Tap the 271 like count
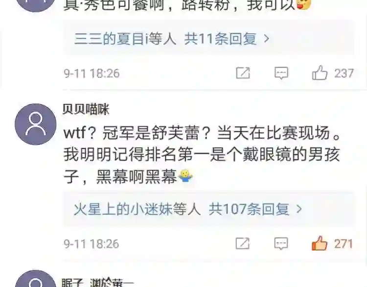Image resolution: width=367 pixels, height=287 pixels. tap(344, 244)
